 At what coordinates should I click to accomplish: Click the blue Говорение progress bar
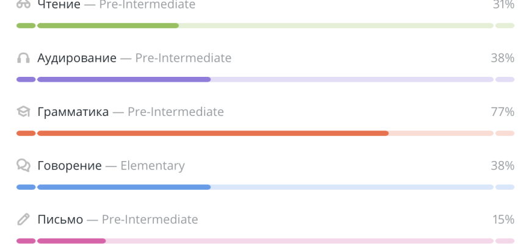(265, 187)
